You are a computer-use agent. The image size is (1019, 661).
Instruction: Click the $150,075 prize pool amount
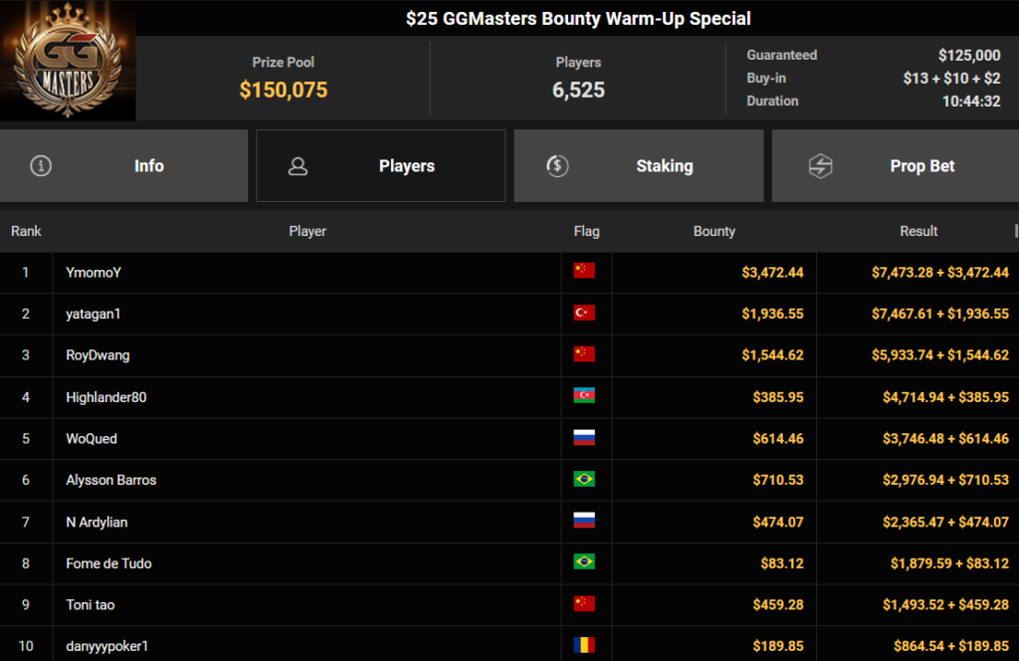click(x=284, y=91)
